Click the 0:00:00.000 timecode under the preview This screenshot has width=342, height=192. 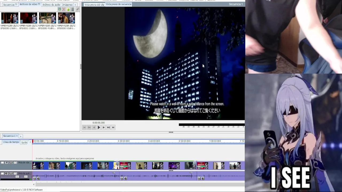pos(99,123)
